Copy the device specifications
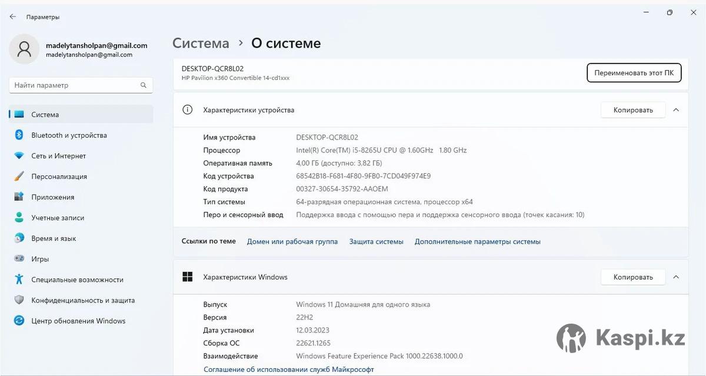The height and width of the screenshot is (376, 706). pos(632,110)
